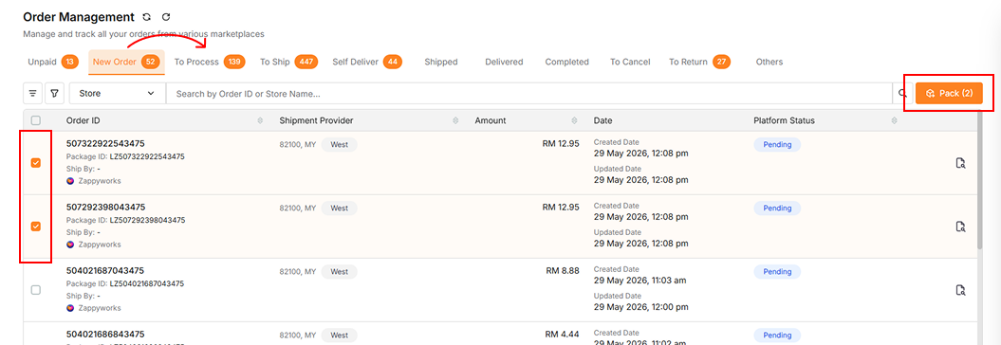Viewport: 1001px width, 345px height.
Task: Sort by Order ID column arrows
Action: [260, 120]
